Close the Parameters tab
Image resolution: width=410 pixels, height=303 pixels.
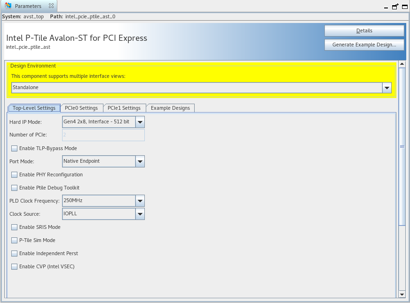51,6
